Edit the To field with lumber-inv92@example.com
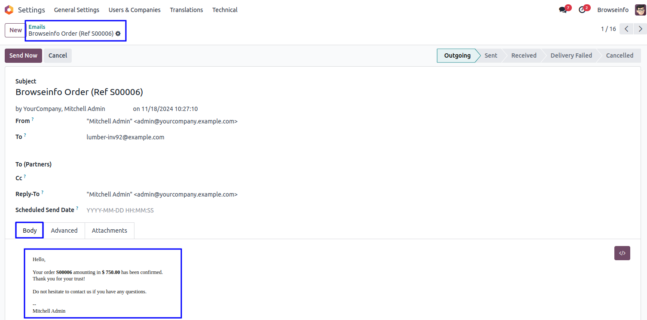This screenshot has width=647, height=320. click(x=125, y=137)
